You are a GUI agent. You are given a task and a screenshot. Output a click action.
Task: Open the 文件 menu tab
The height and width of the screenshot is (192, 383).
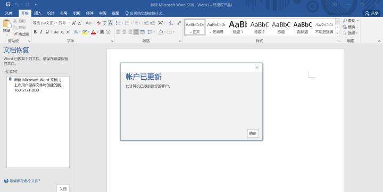coord(9,13)
